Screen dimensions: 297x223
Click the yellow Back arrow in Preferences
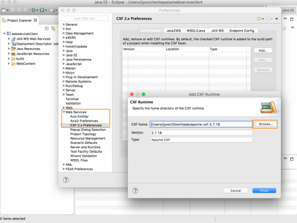[x=259, y=19]
